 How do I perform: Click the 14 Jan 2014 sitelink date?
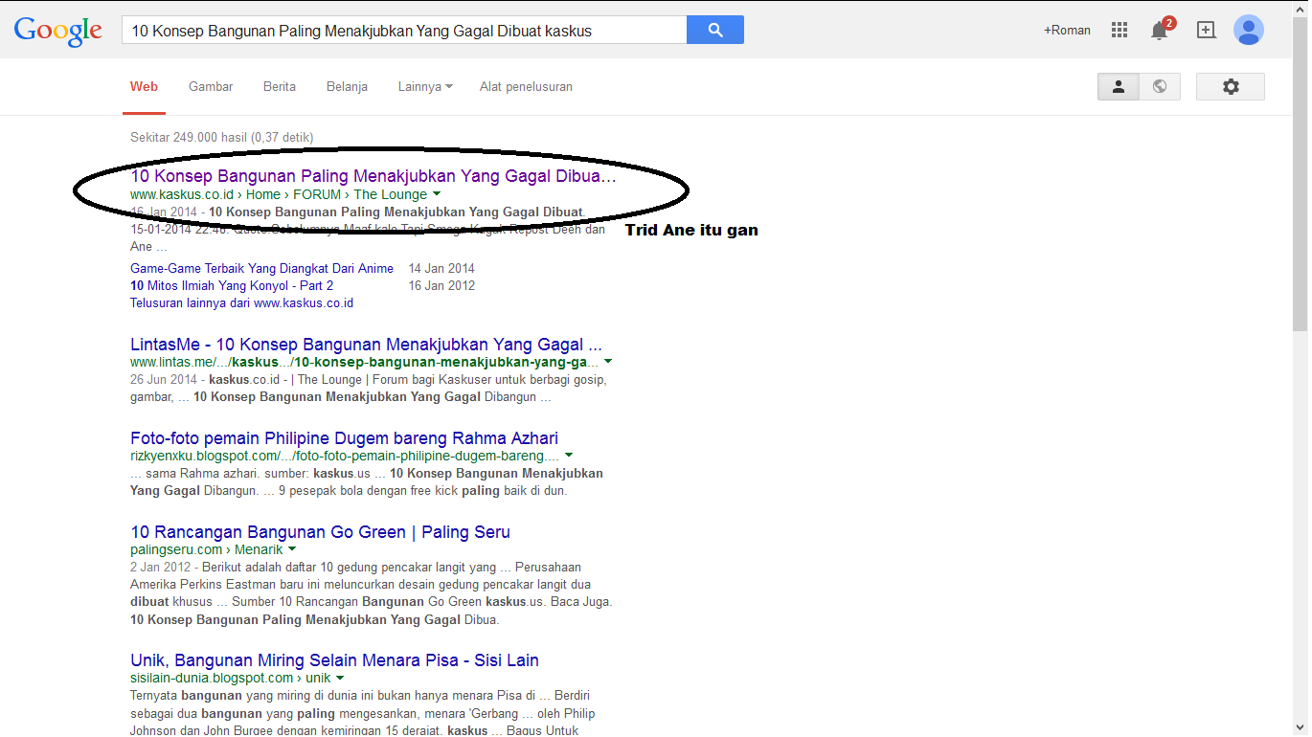tap(441, 268)
